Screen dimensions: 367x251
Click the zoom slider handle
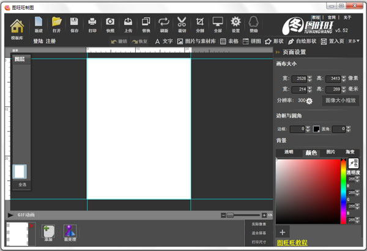[231, 215]
